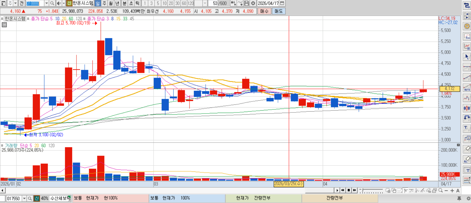Viewport: 471px width, 203px height.
Task: Select the text T tool in right sidebar
Action: pos(467,129)
